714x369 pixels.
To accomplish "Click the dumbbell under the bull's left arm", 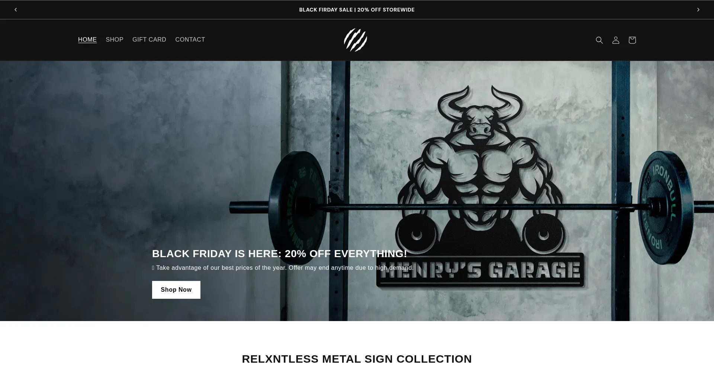I will click(x=543, y=233).
